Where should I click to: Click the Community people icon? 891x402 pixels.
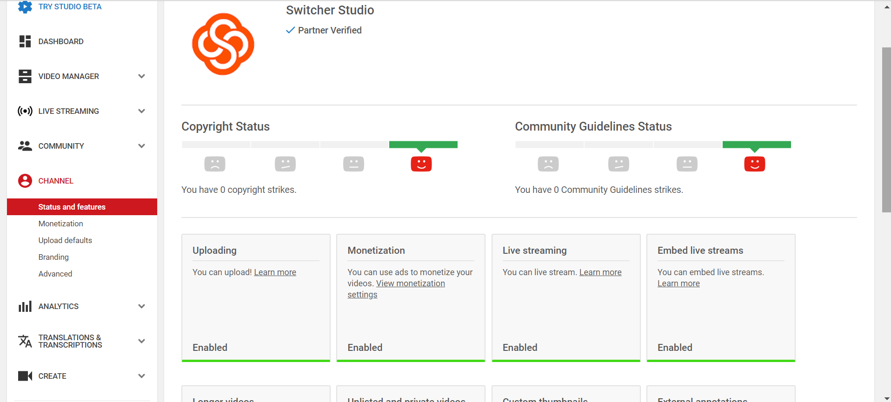tap(25, 146)
